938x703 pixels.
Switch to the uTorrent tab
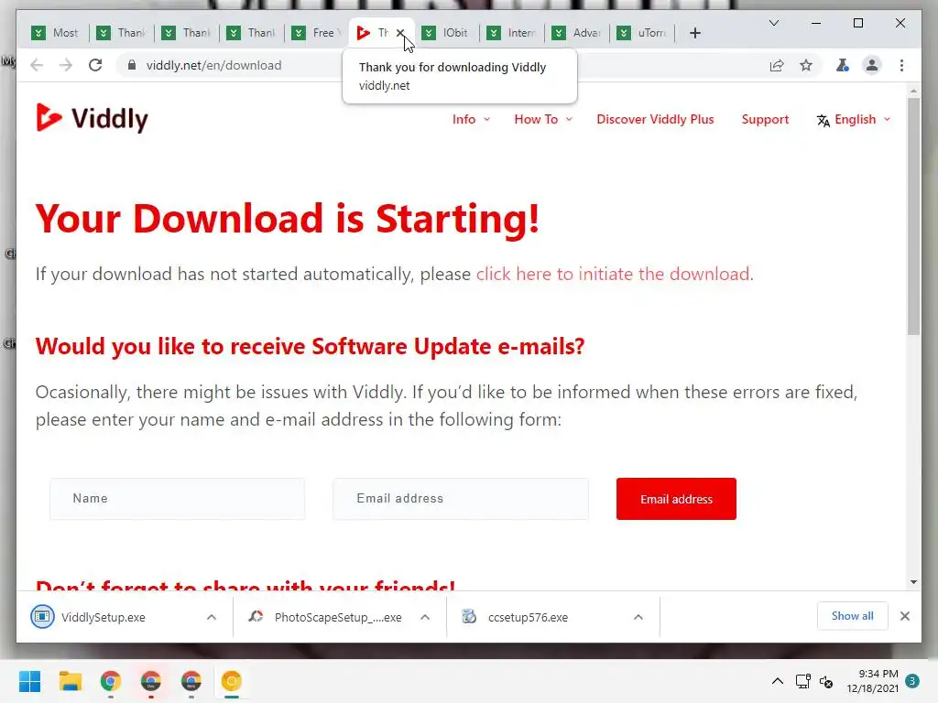[x=643, y=33]
